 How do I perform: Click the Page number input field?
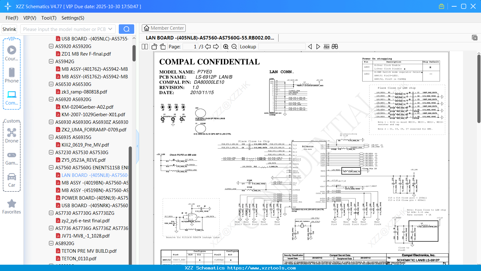tap(190, 46)
